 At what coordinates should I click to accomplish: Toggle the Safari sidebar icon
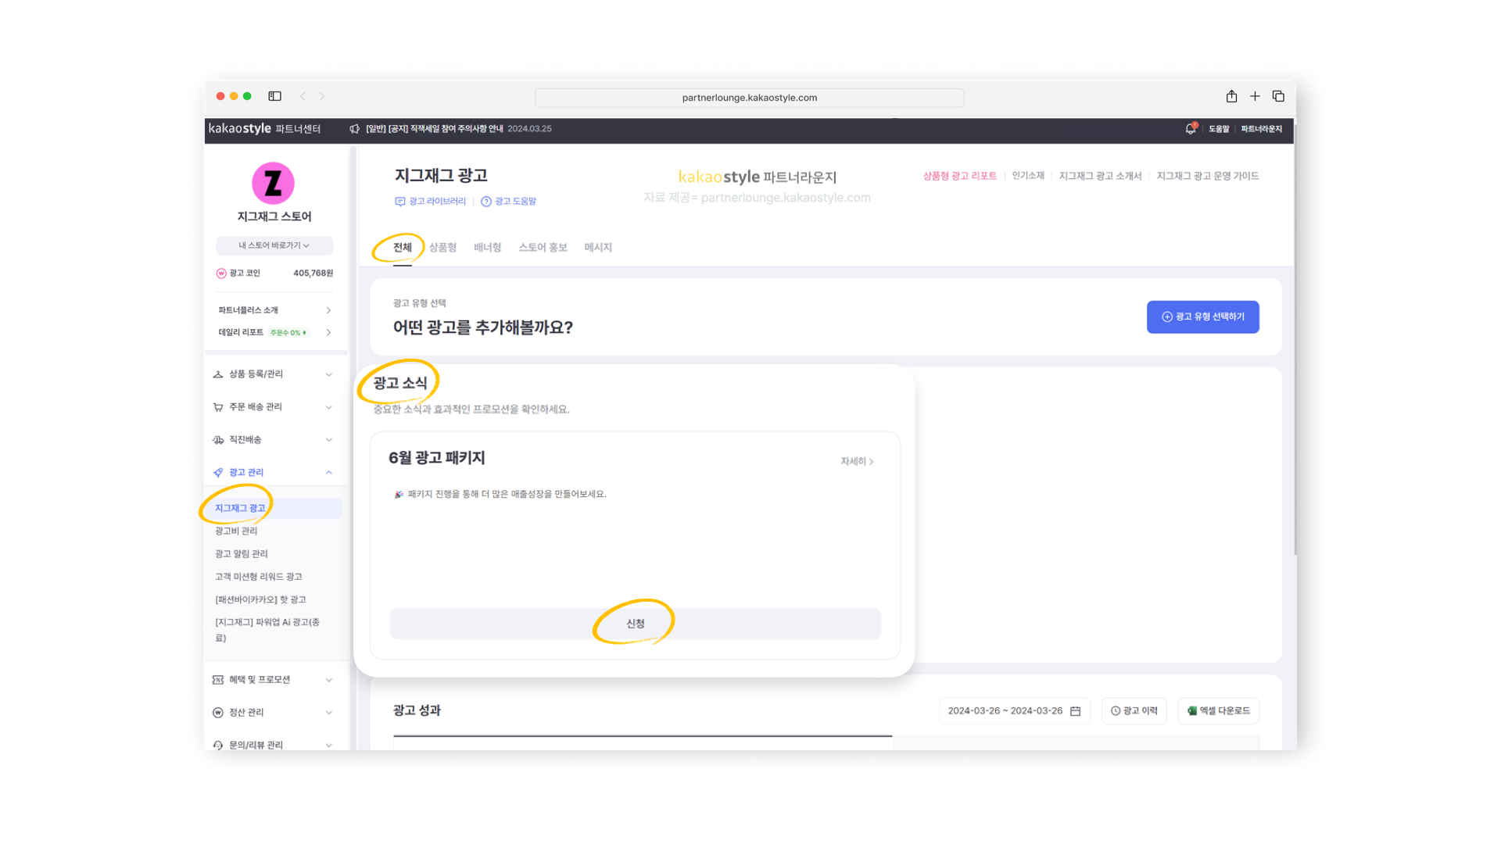(x=274, y=96)
